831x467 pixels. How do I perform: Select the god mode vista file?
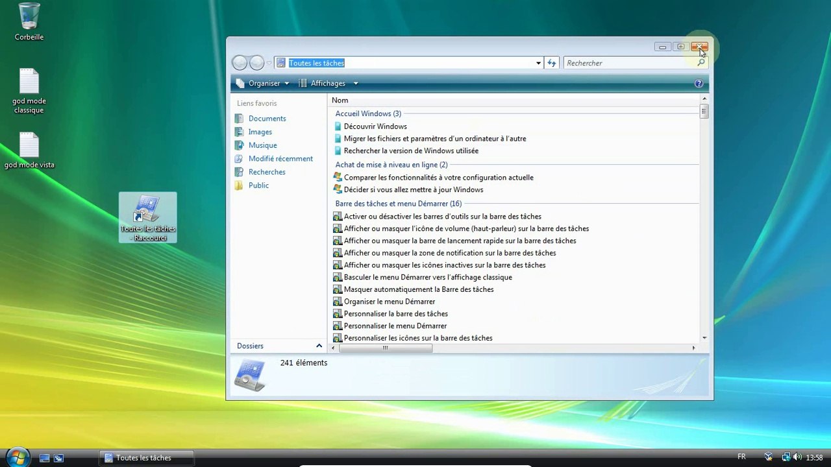[29, 150]
